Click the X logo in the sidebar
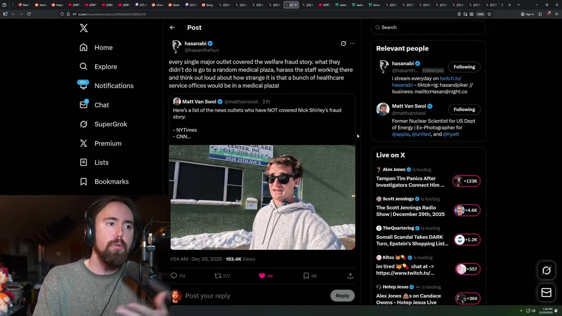Screen dimensions: 562x316 pos(84,28)
